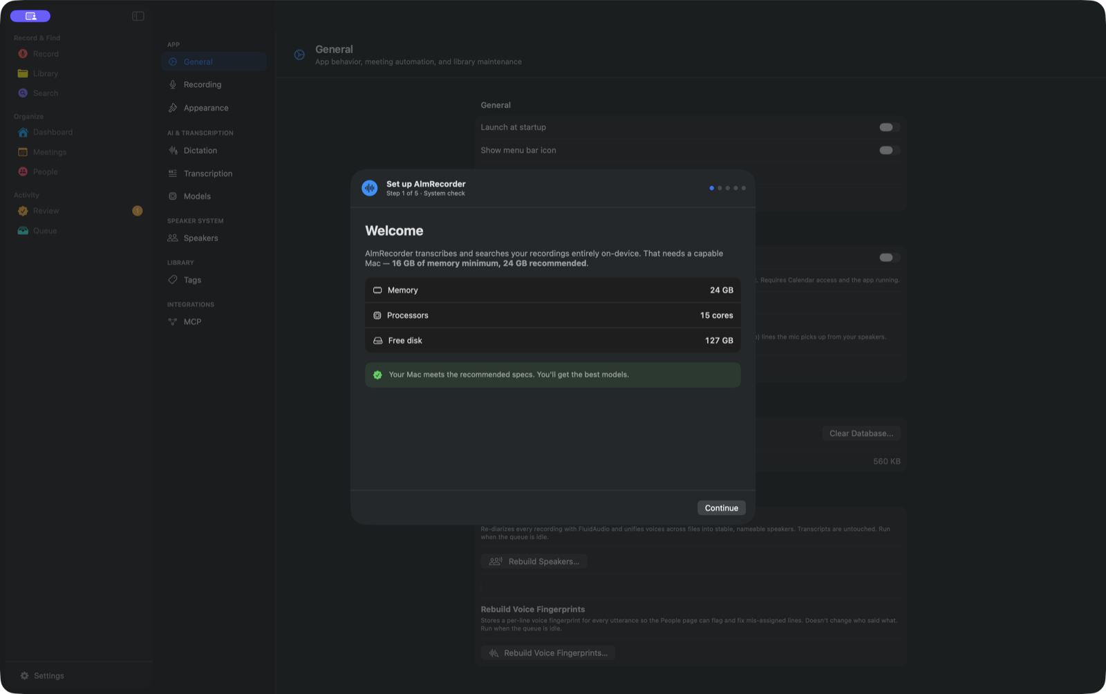Toggle Show menu bar icon switch

pos(890,150)
